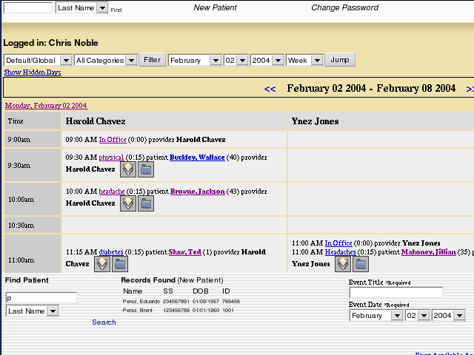Image resolution: width=474 pixels, height=355 pixels.
Task: Click Change Password in the top menu
Action: click(x=344, y=8)
